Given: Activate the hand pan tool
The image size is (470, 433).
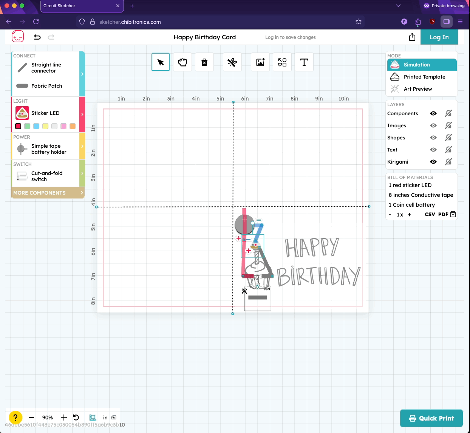Looking at the screenshot, I should click(182, 62).
